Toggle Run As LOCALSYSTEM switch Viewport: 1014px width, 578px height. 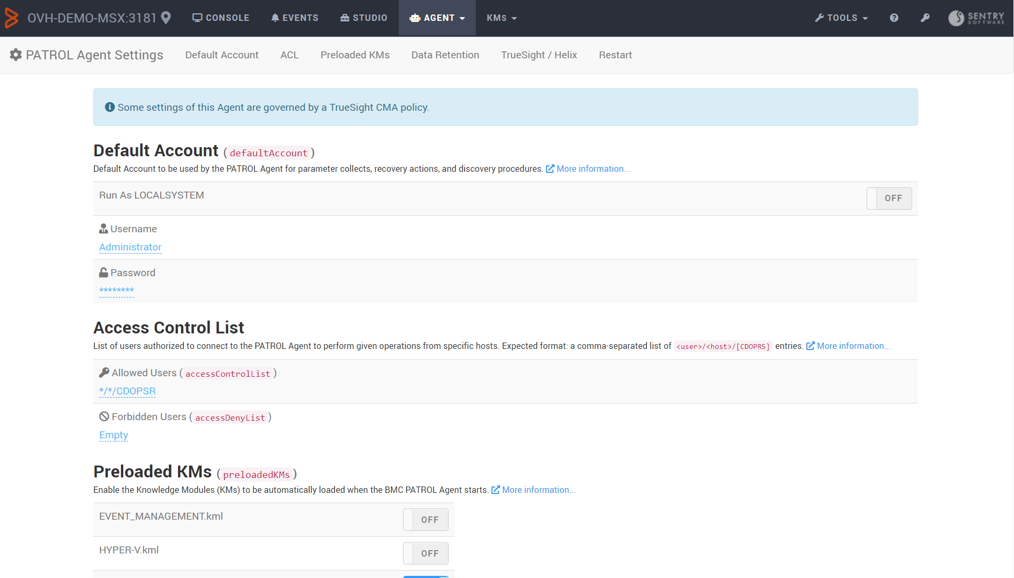point(889,199)
